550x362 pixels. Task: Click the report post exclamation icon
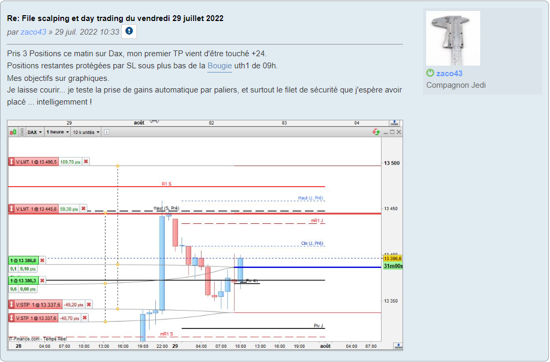tap(129, 31)
